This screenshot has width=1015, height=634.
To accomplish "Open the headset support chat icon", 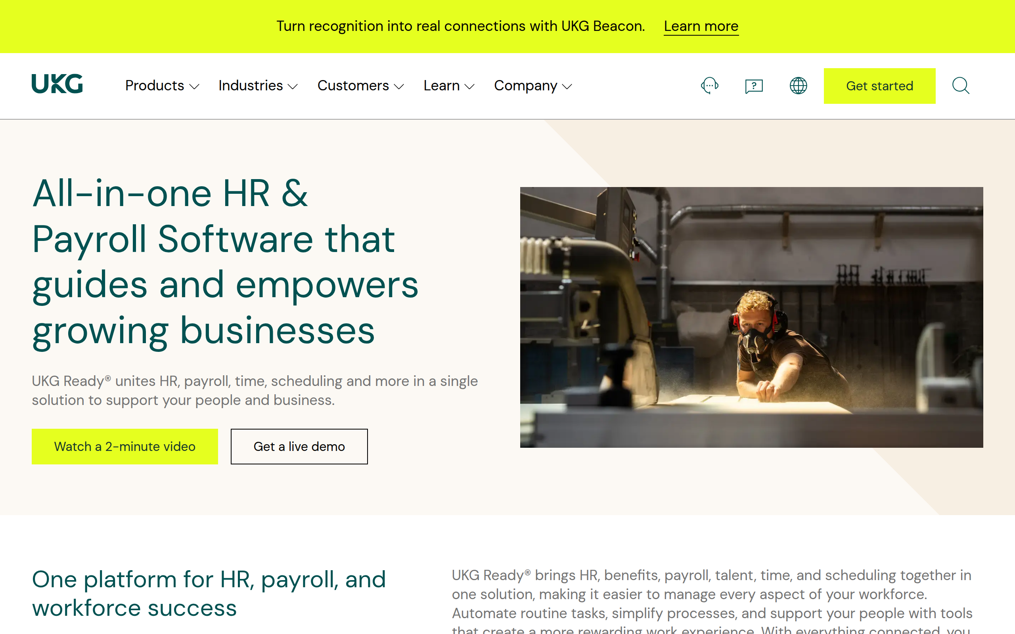I will [x=710, y=86].
